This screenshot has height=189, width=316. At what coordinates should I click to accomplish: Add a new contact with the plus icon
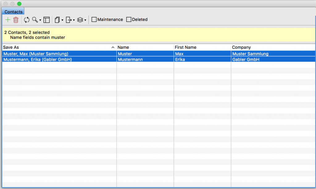click(x=8, y=20)
